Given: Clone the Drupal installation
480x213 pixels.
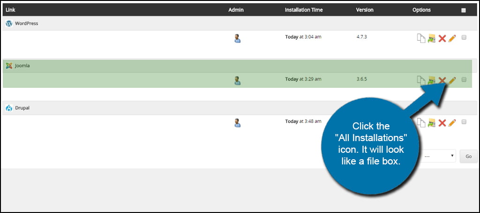Looking at the screenshot, I should (421, 123).
